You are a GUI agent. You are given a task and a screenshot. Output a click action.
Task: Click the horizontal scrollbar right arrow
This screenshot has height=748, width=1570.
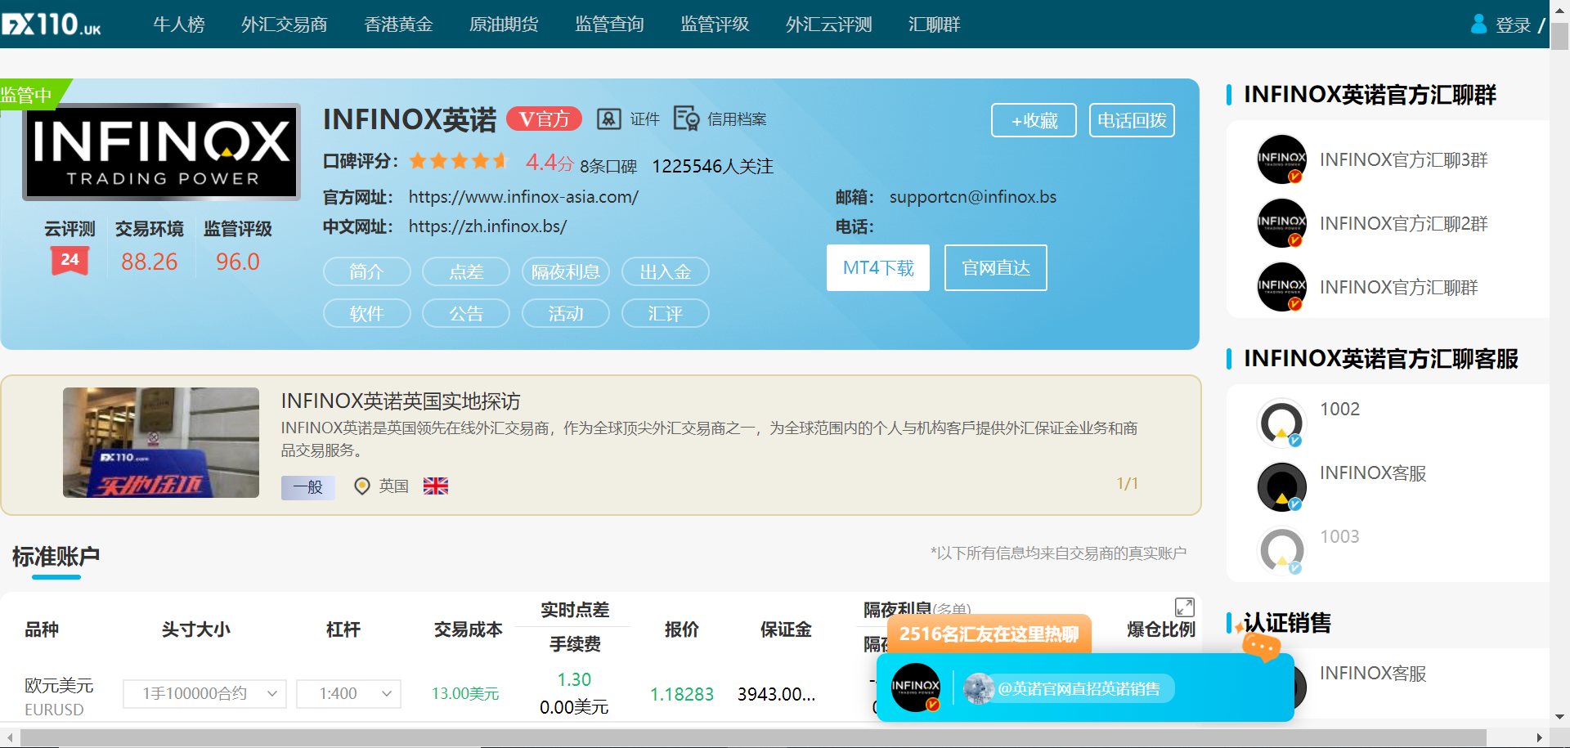click(x=1540, y=737)
